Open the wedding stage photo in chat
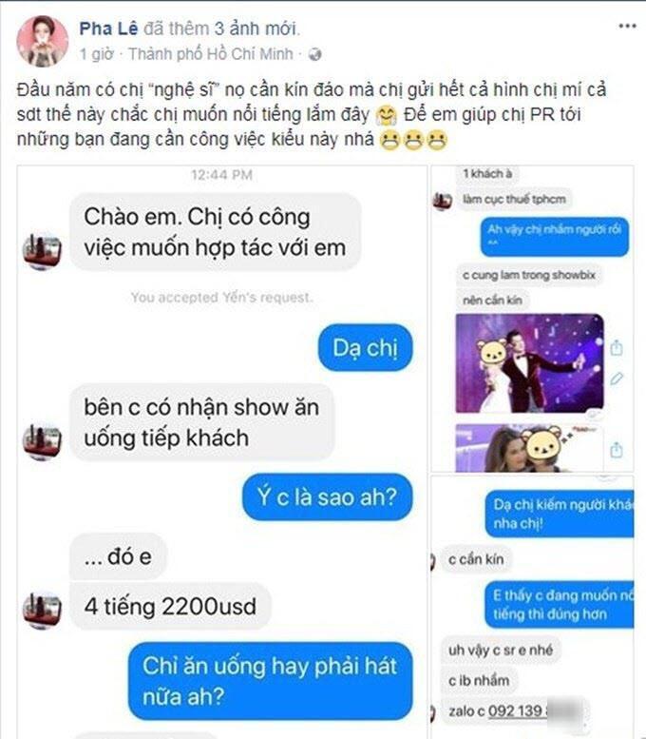Screen dimensions: 646x739 pyautogui.click(x=529, y=363)
